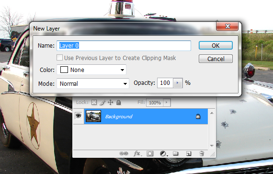Image resolution: width=273 pixels, height=174 pixels.
Task: Open the Color dropdown set to None
Action: click(x=91, y=70)
